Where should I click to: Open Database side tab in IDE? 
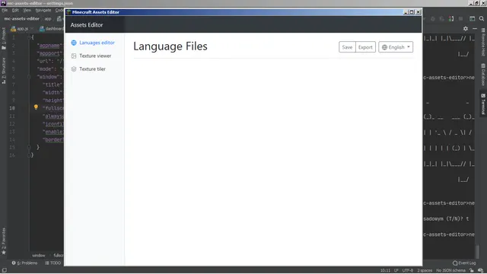(x=483, y=75)
